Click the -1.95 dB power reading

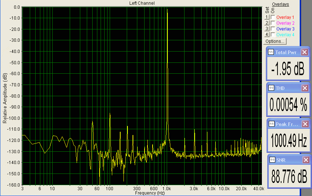tap(288, 69)
